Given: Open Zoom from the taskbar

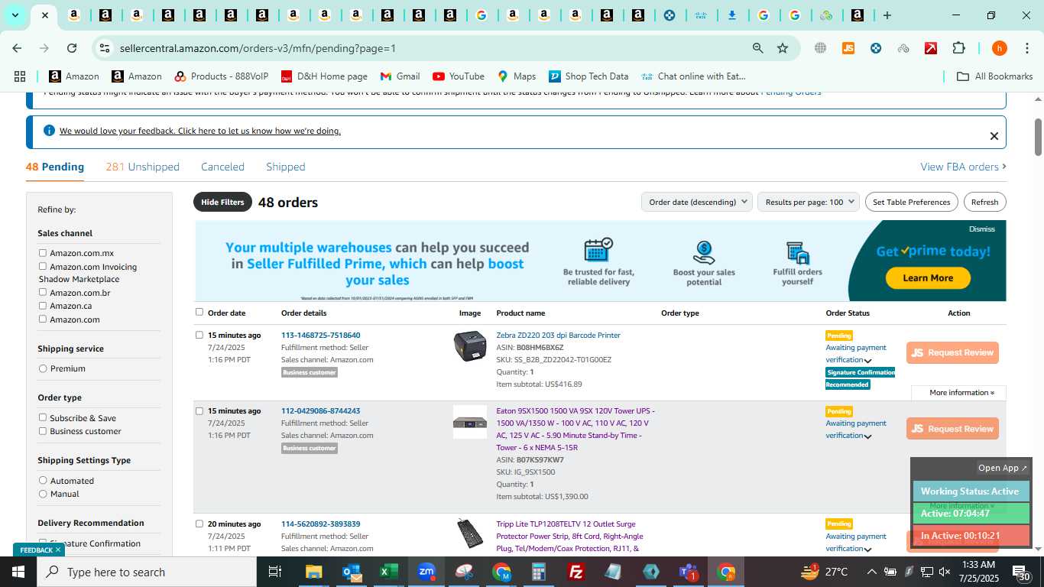Looking at the screenshot, I should [426, 572].
